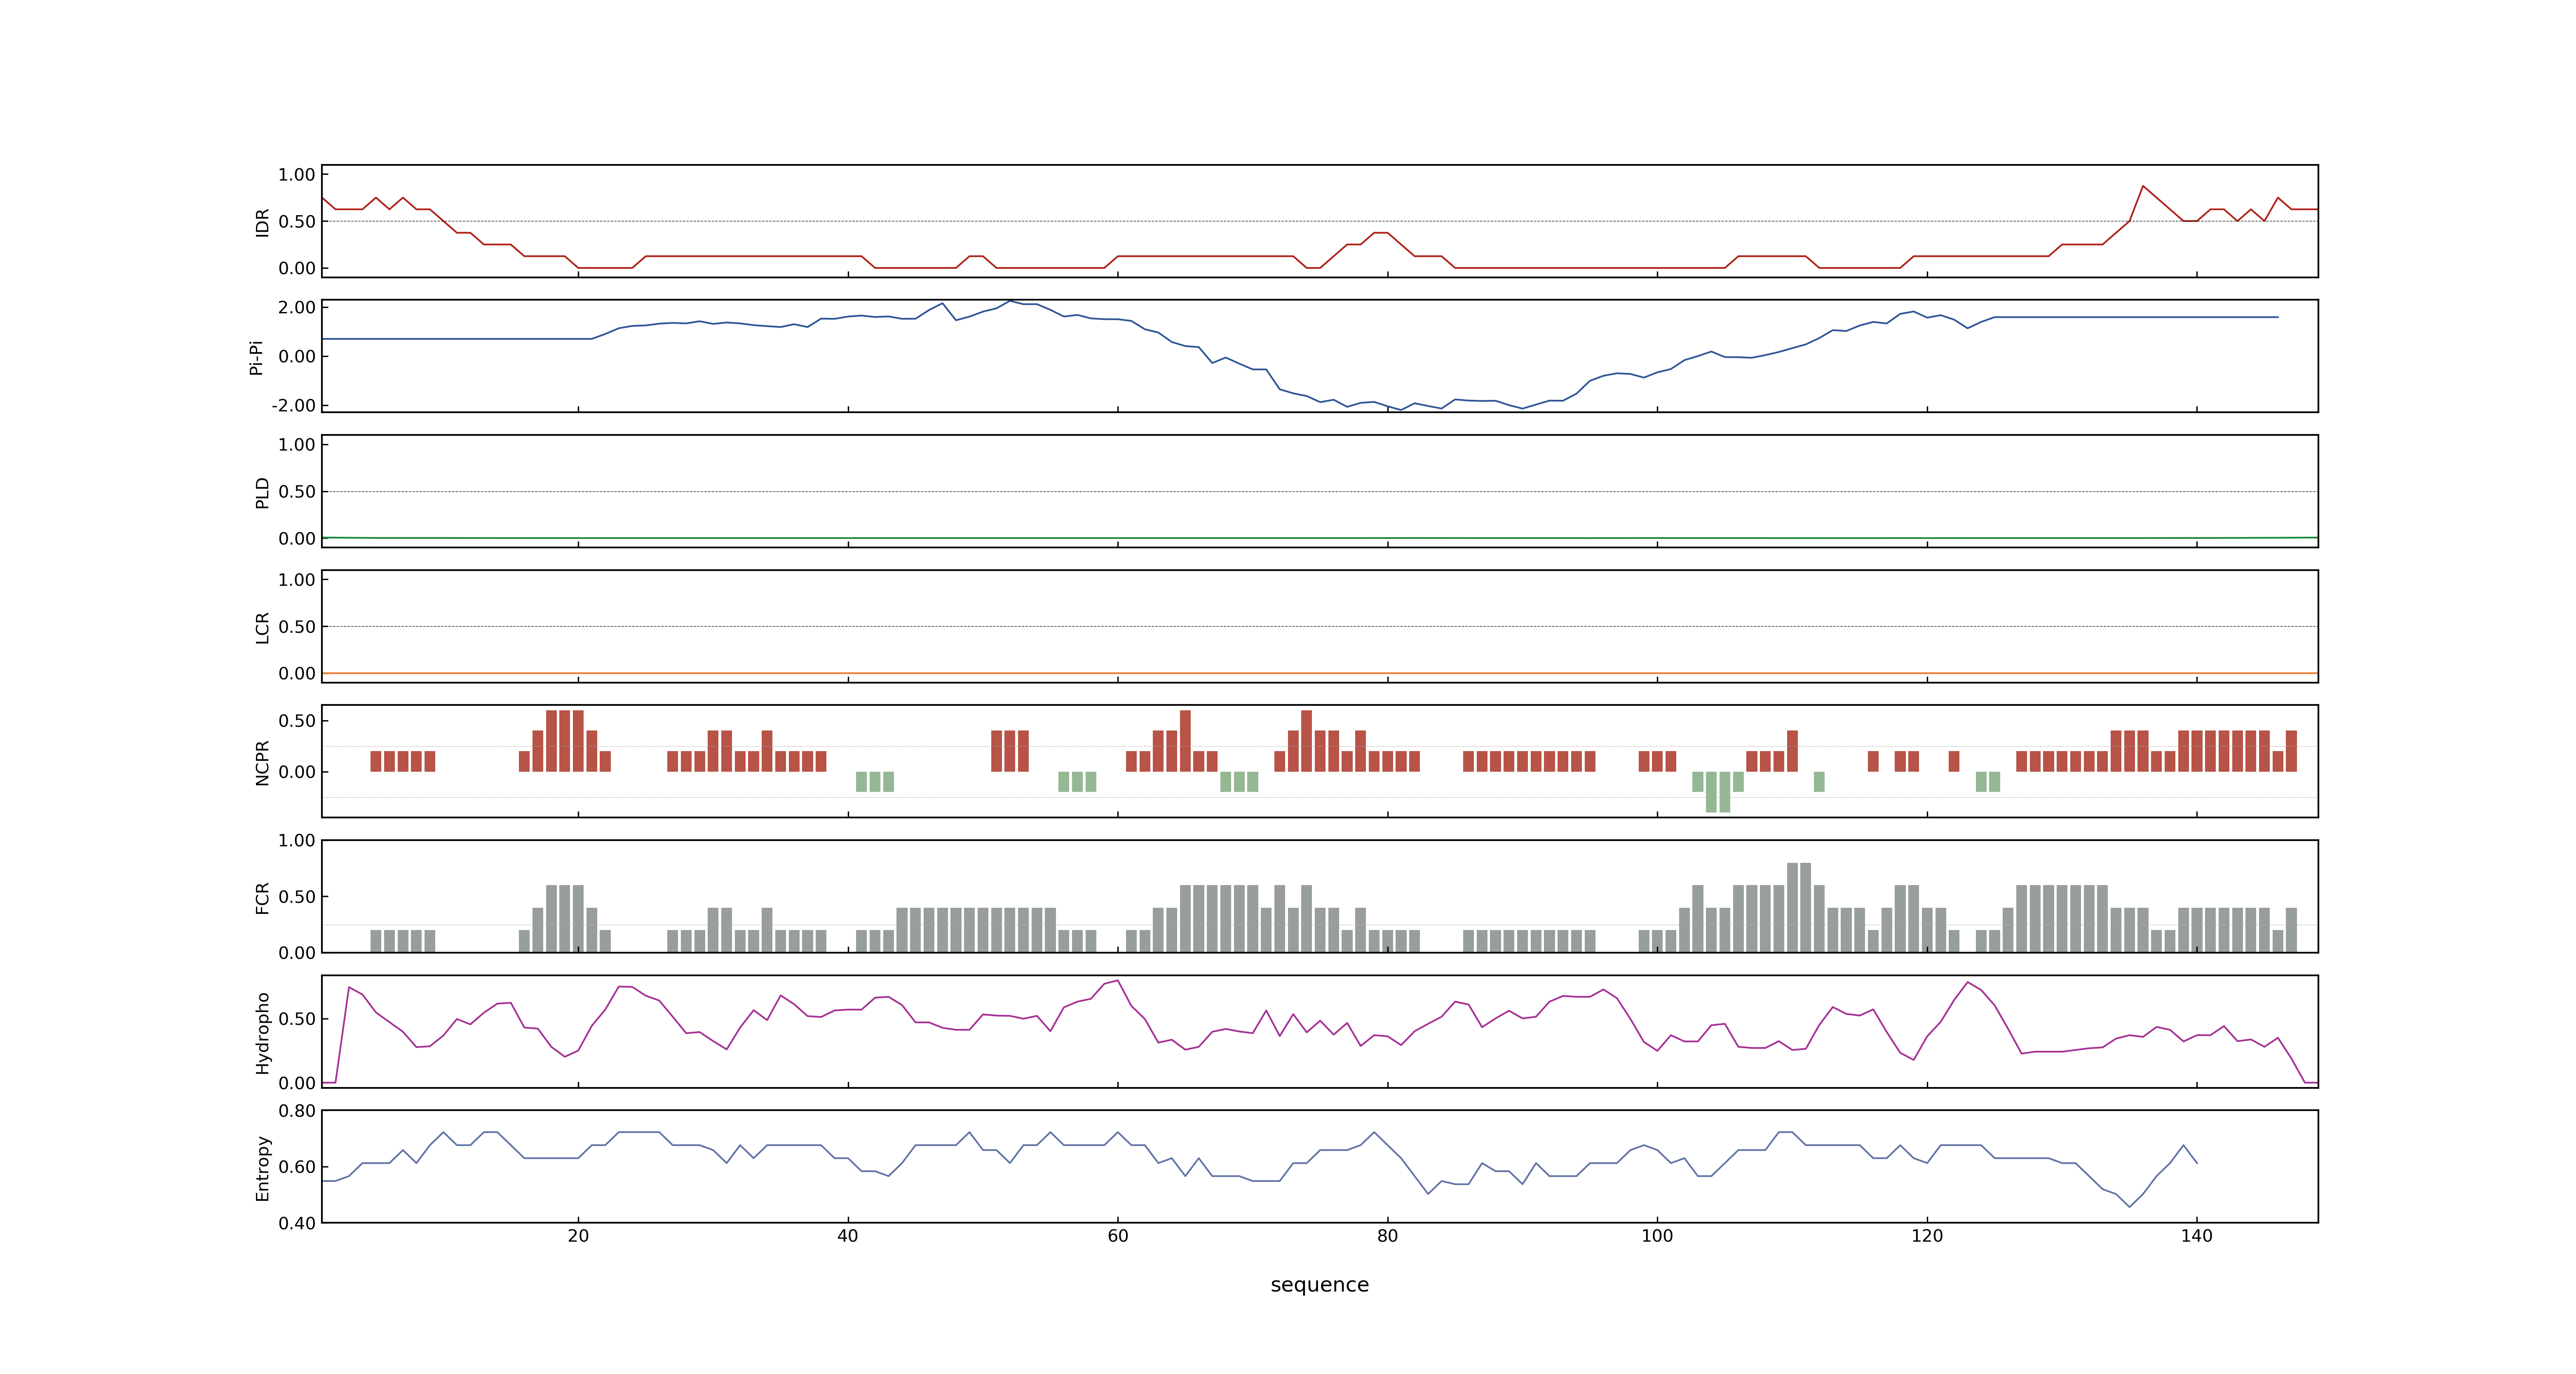Click the Pi-Pi axis label
Viewport: 2576px width, 1374px height.
[x=256, y=357]
